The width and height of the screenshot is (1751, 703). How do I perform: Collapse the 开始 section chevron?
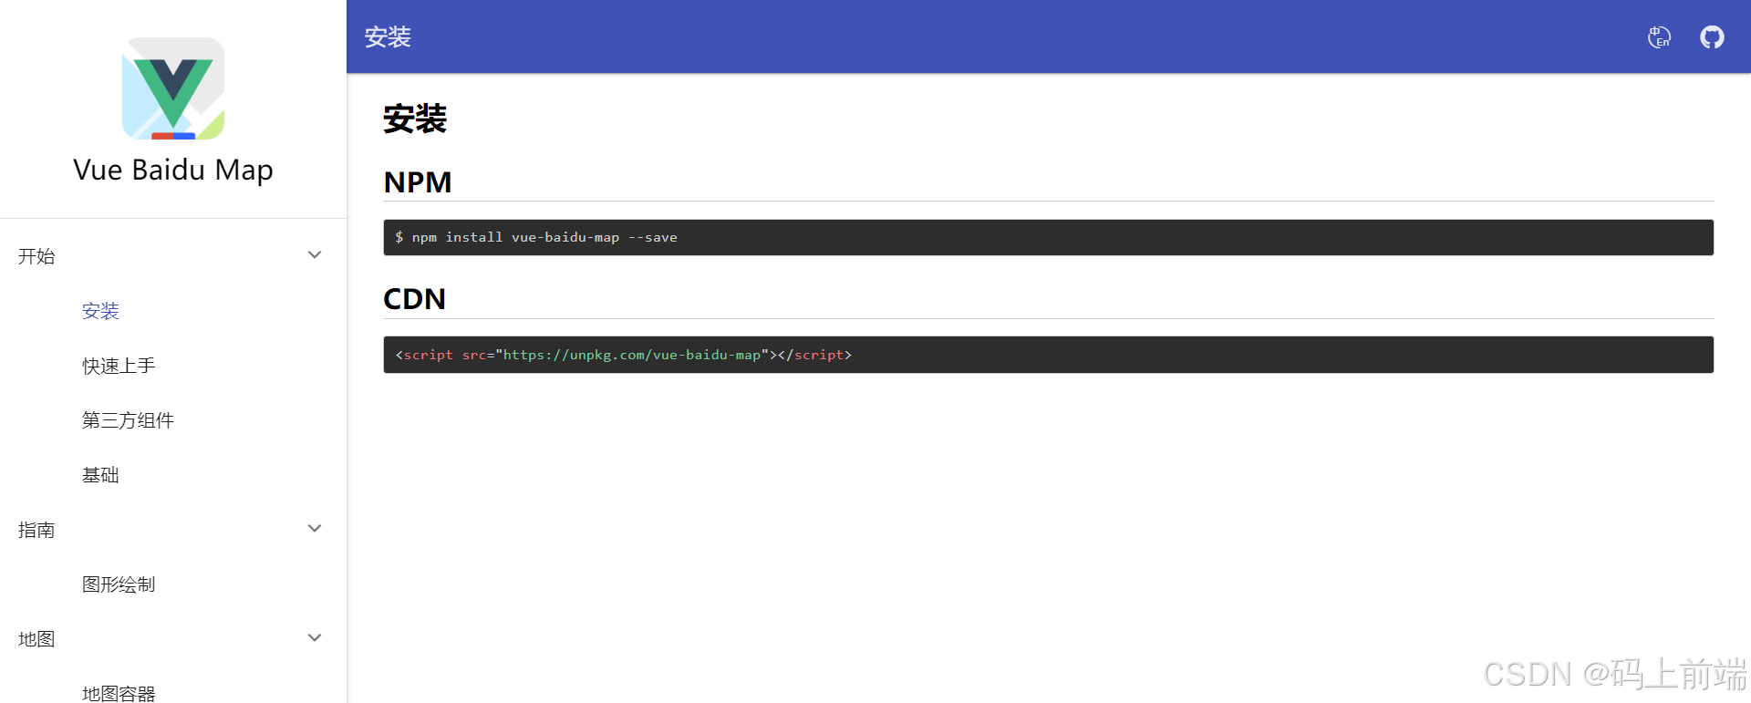pyautogui.click(x=315, y=255)
